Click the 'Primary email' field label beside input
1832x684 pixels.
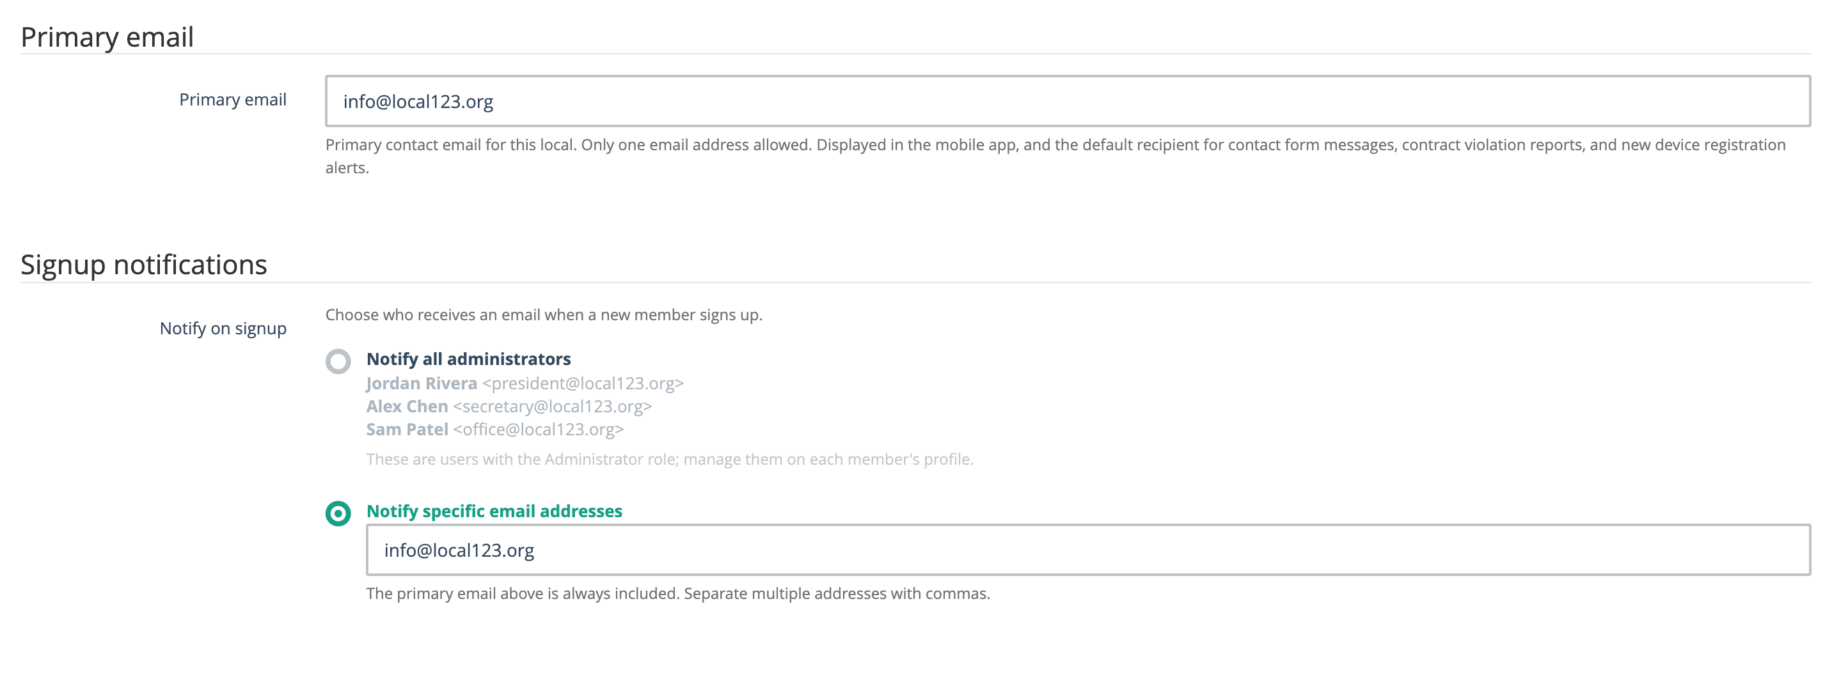point(233,100)
